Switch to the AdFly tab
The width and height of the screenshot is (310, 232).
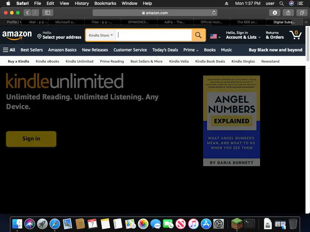pyautogui.click(x=175, y=22)
